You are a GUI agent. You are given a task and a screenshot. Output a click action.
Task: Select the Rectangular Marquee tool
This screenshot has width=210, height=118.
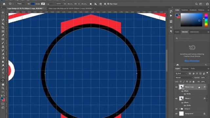[3, 16]
